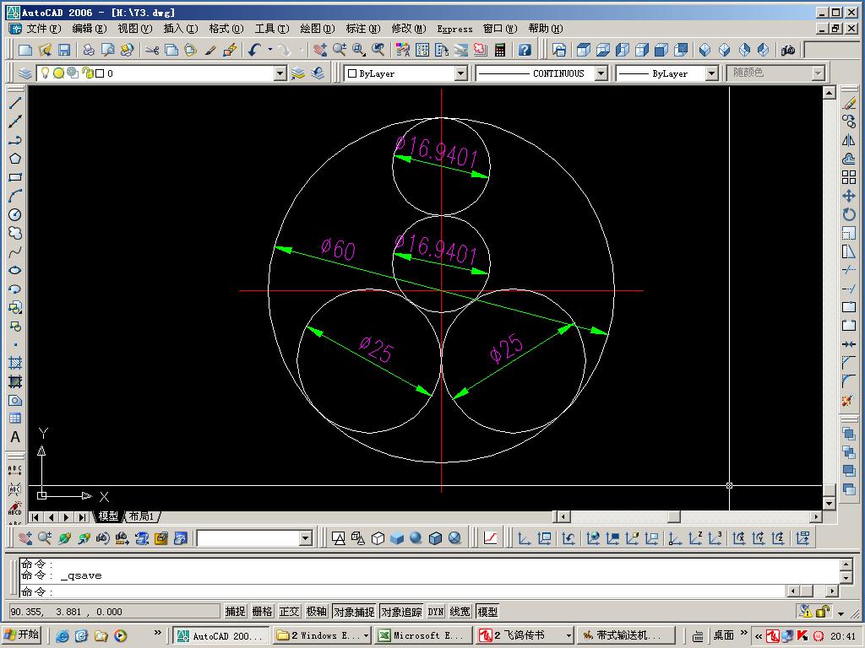Open the ByLayer color dropdown
This screenshot has width=865, height=648.
click(x=460, y=73)
